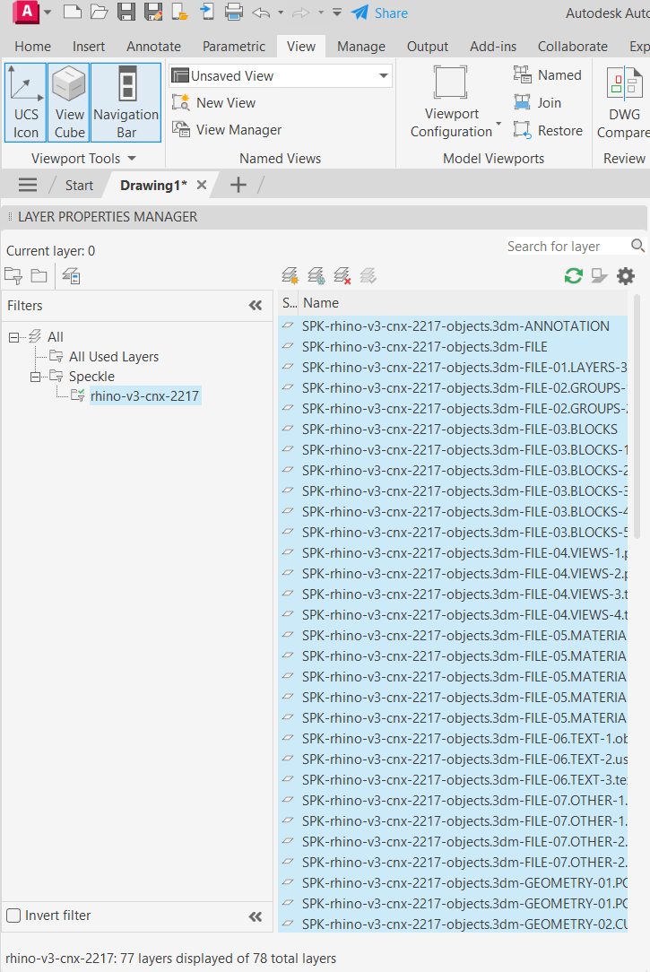Toggle layer override highlight icon
The image size is (650, 972).
(x=599, y=276)
